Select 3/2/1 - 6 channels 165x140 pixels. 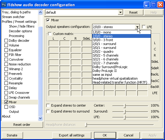click(122, 59)
